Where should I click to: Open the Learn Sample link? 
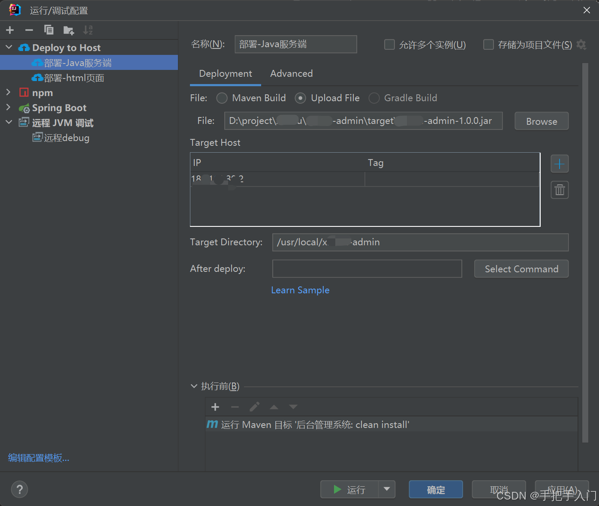tap(300, 290)
